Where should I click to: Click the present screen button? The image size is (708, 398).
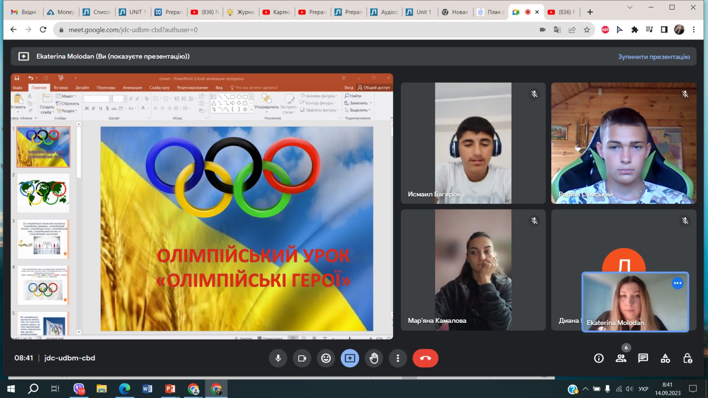[350, 358]
